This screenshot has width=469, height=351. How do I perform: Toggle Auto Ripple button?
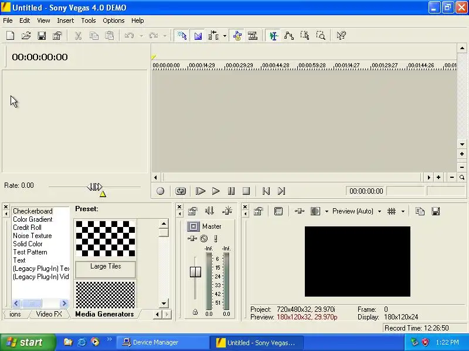[x=213, y=36]
